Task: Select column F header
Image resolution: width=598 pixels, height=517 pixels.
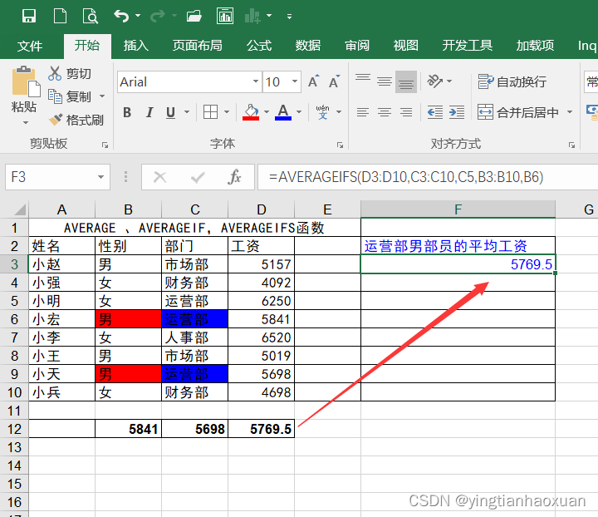Action: coord(458,209)
